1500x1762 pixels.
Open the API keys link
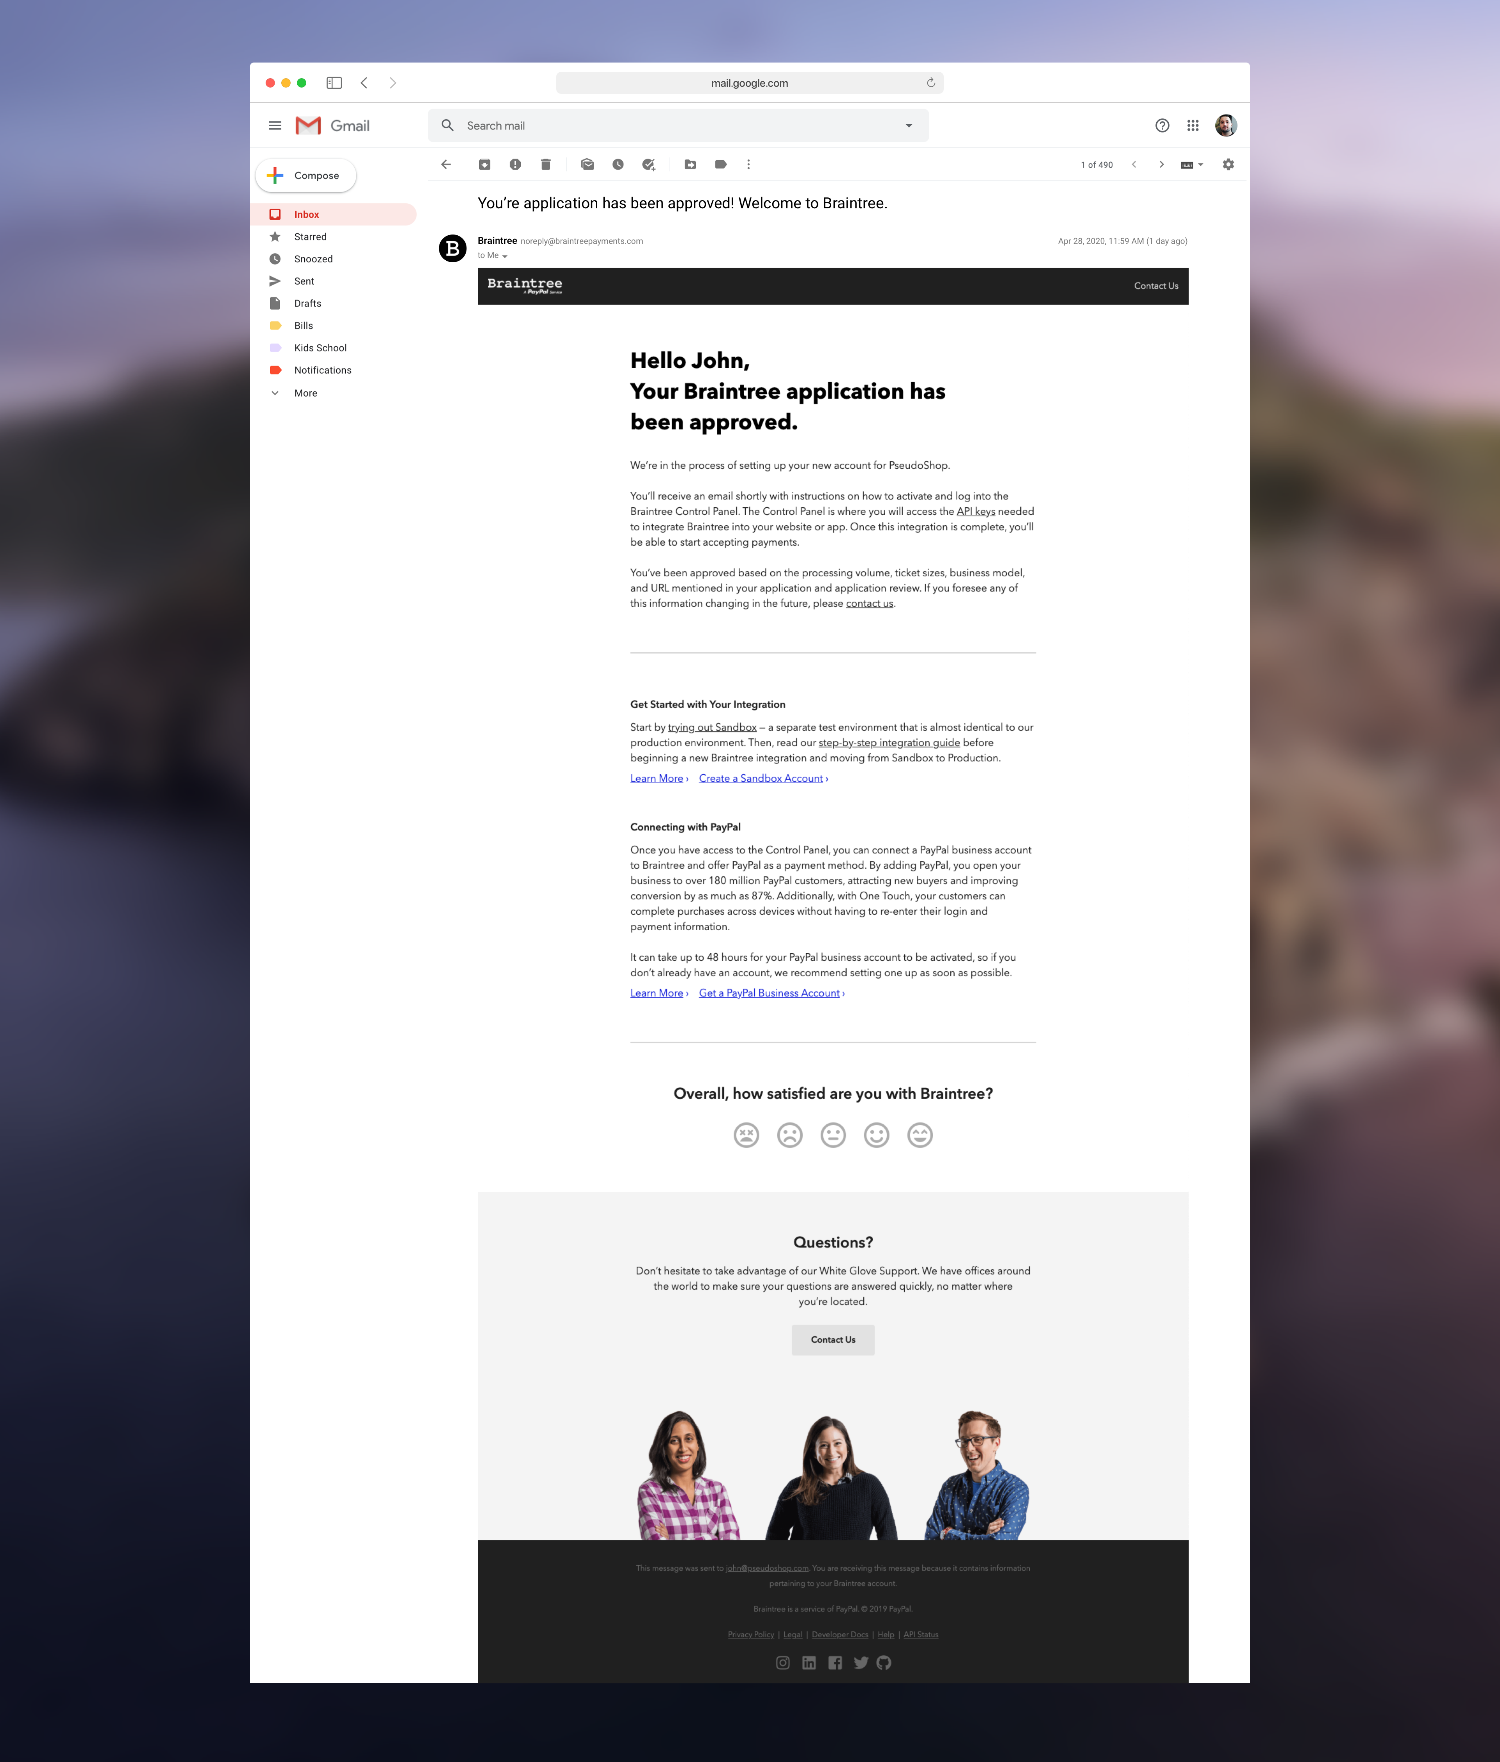coord(976,511)
